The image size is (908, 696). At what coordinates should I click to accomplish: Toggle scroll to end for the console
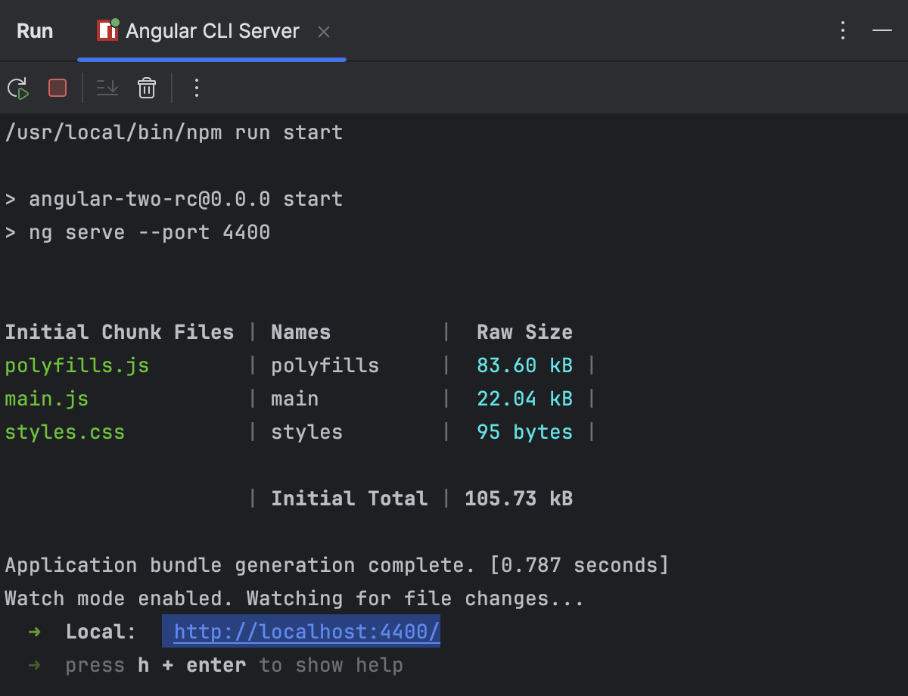107,89
